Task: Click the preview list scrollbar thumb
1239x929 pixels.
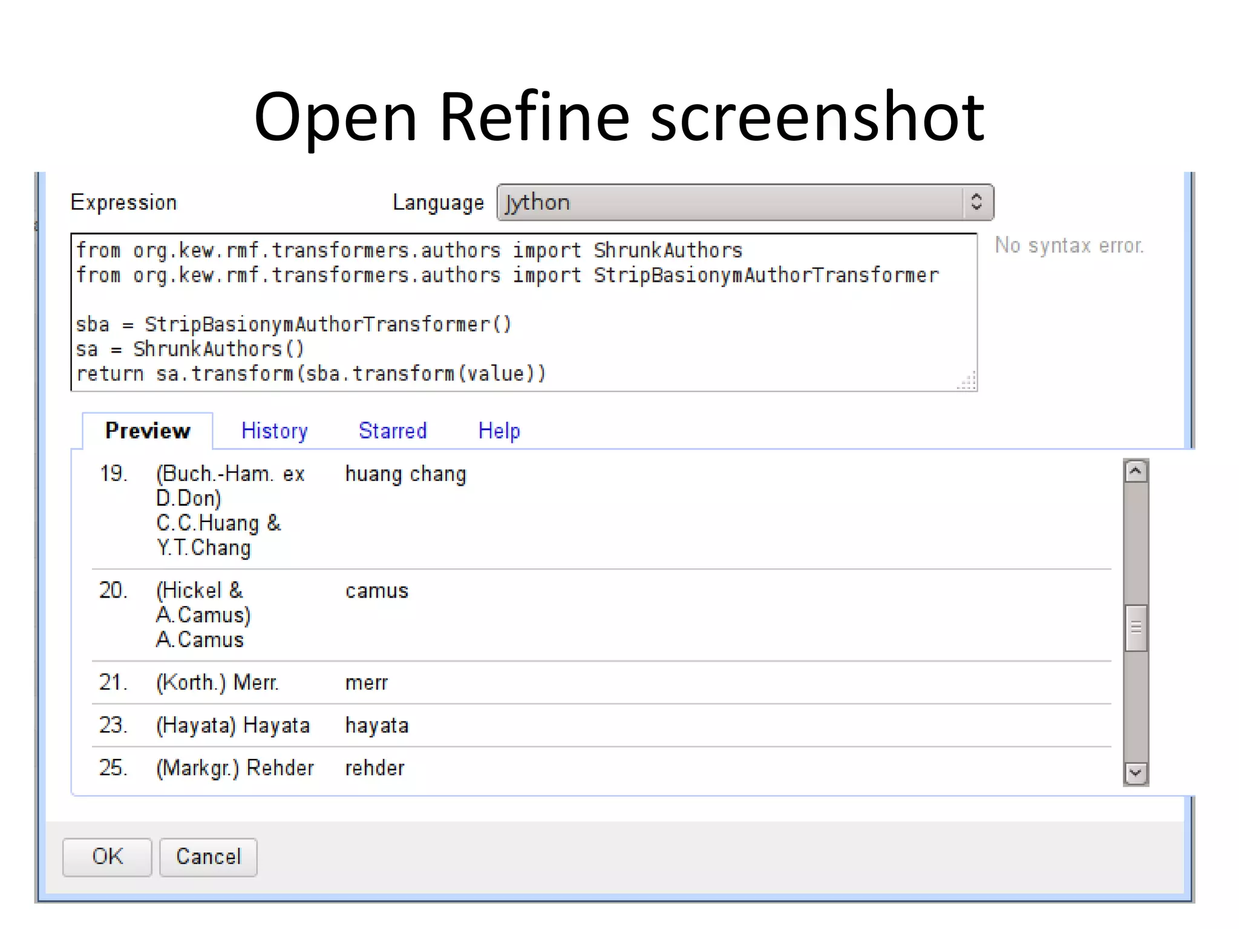Action: [x=1136, y=628]
